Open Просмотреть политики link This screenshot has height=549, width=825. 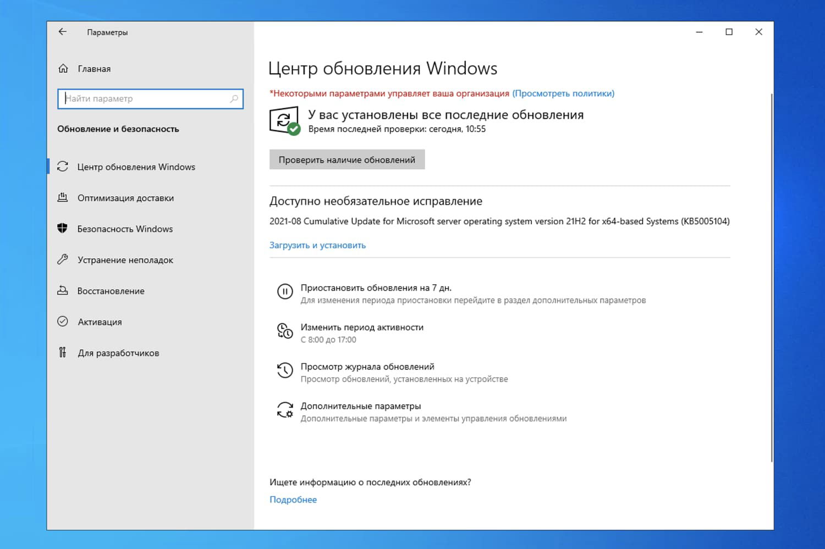coord(563,93)
